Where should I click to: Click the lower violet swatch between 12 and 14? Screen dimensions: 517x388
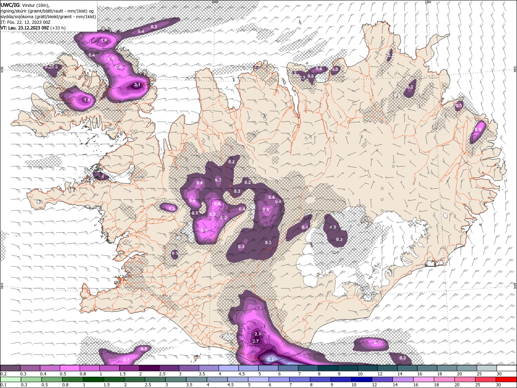click(x=382, y=380)
